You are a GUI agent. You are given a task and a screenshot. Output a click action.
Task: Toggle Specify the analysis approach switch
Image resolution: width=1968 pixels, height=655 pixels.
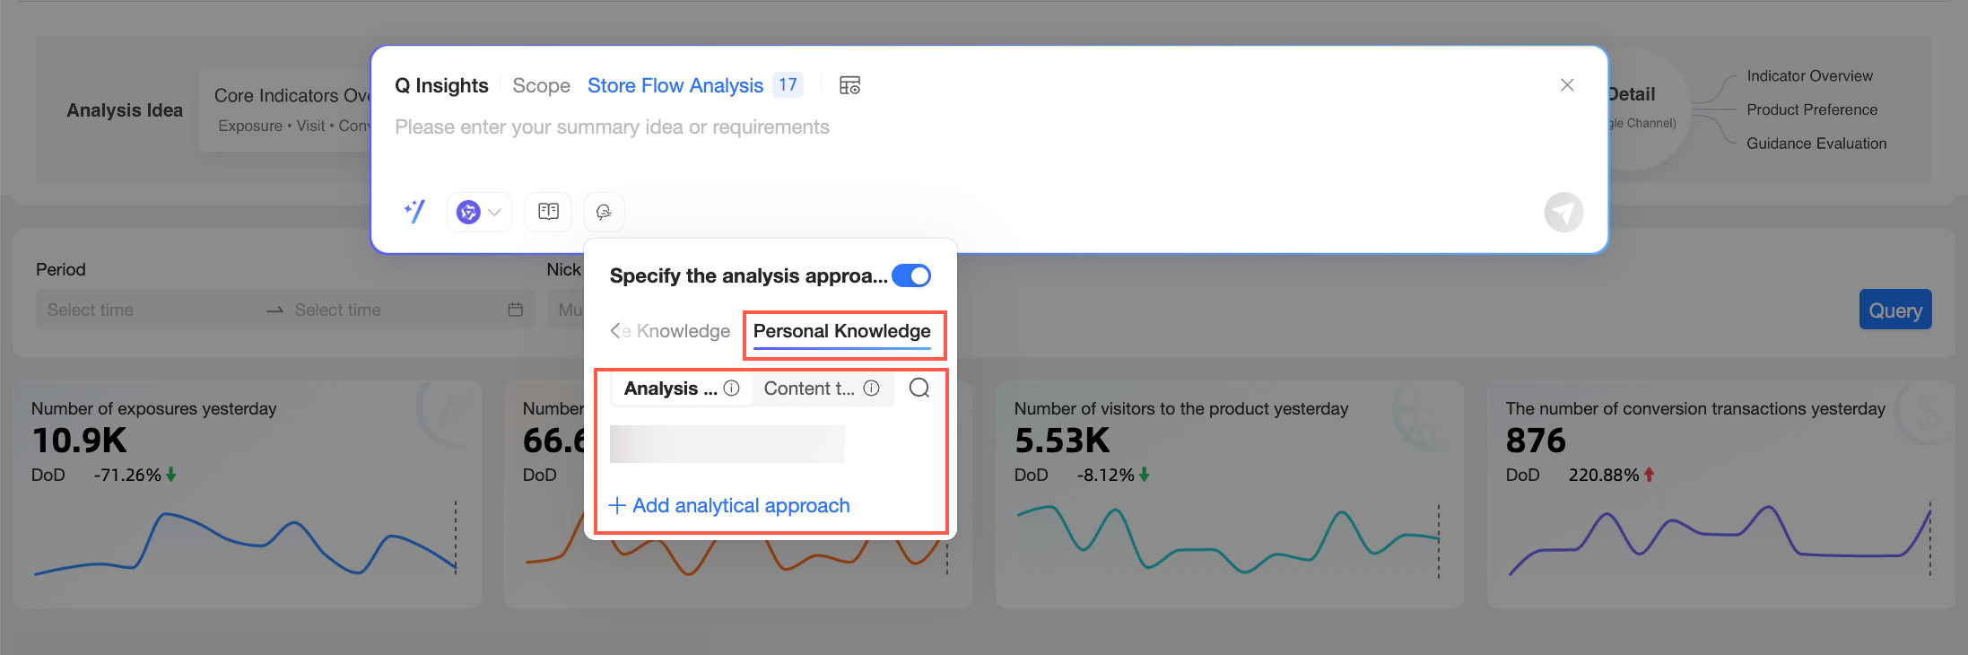pos(911,275)
